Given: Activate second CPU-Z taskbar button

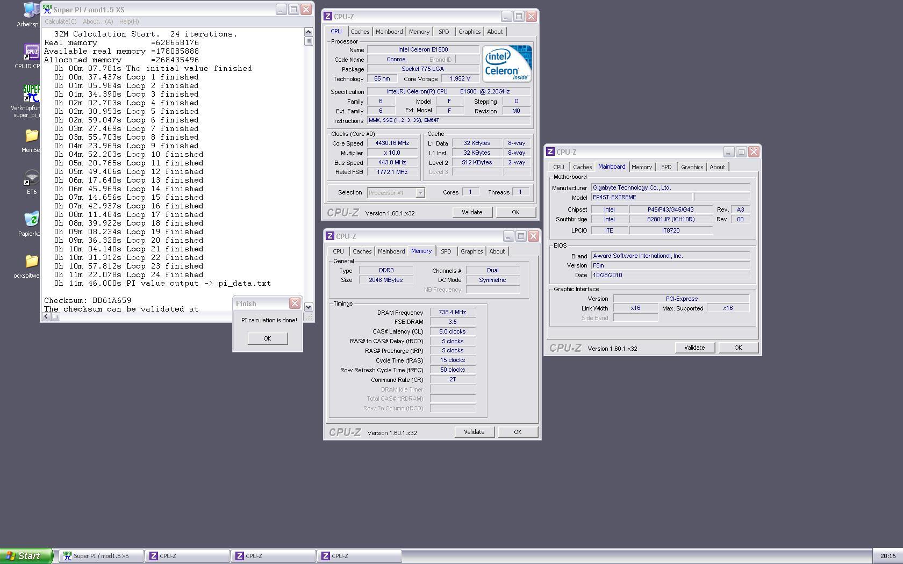Looking at the screenshot, I should coord(273,556).
